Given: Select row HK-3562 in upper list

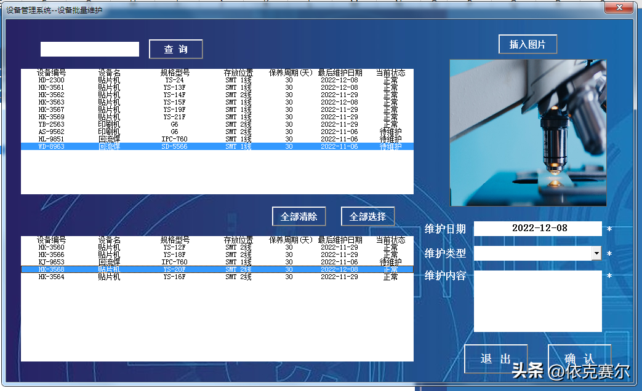Looking at the screenshot, I should (x=217, y=95).
